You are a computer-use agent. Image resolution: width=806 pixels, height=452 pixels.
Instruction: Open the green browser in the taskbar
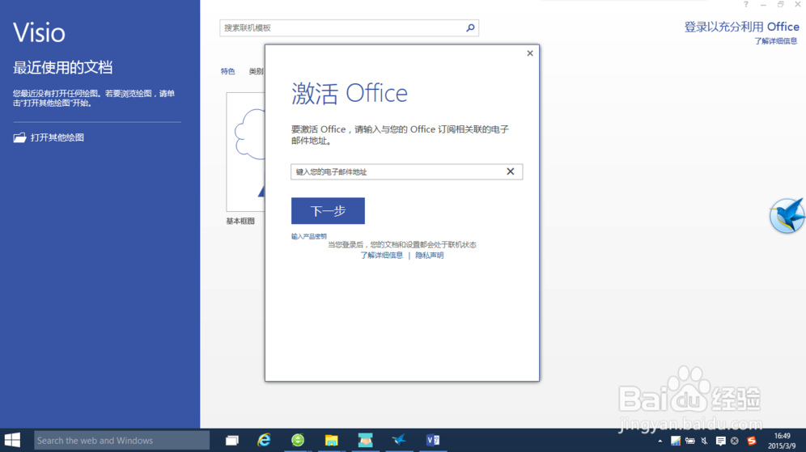[x=298, y=440]
